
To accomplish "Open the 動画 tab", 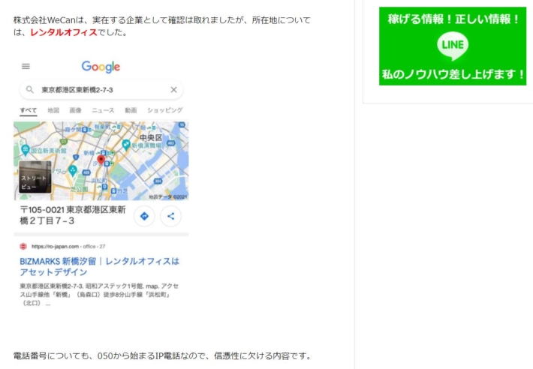I will click(131, 110).
